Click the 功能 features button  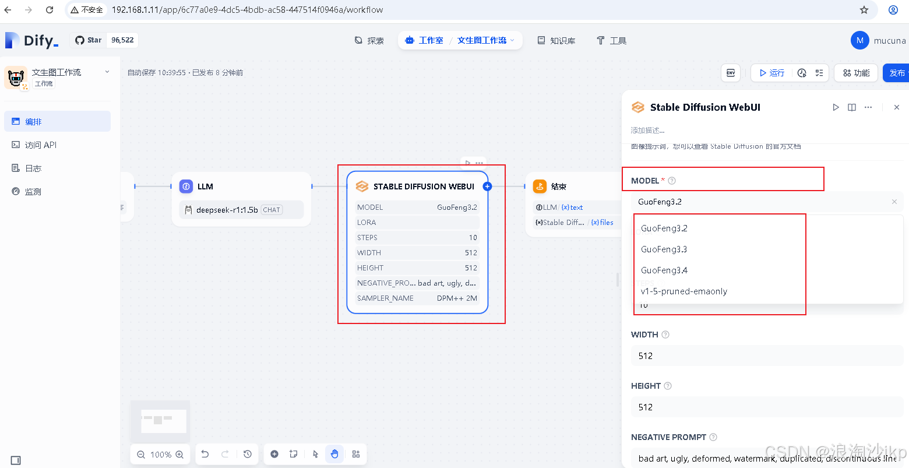tap(856, 73)
